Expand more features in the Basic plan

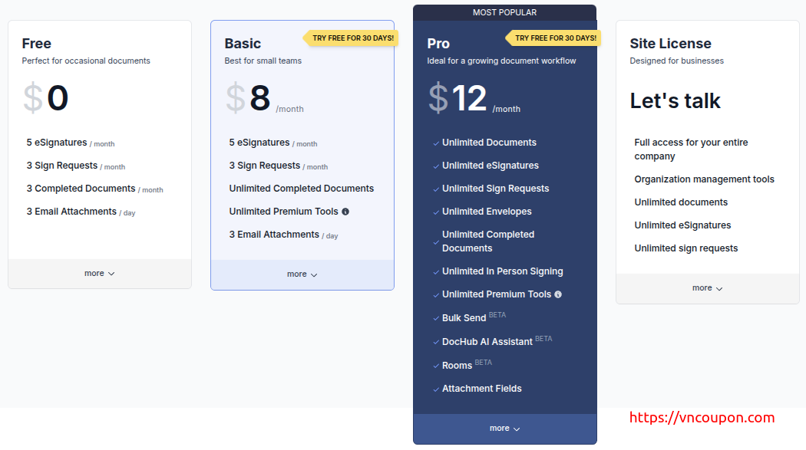[x=302, y=274]
